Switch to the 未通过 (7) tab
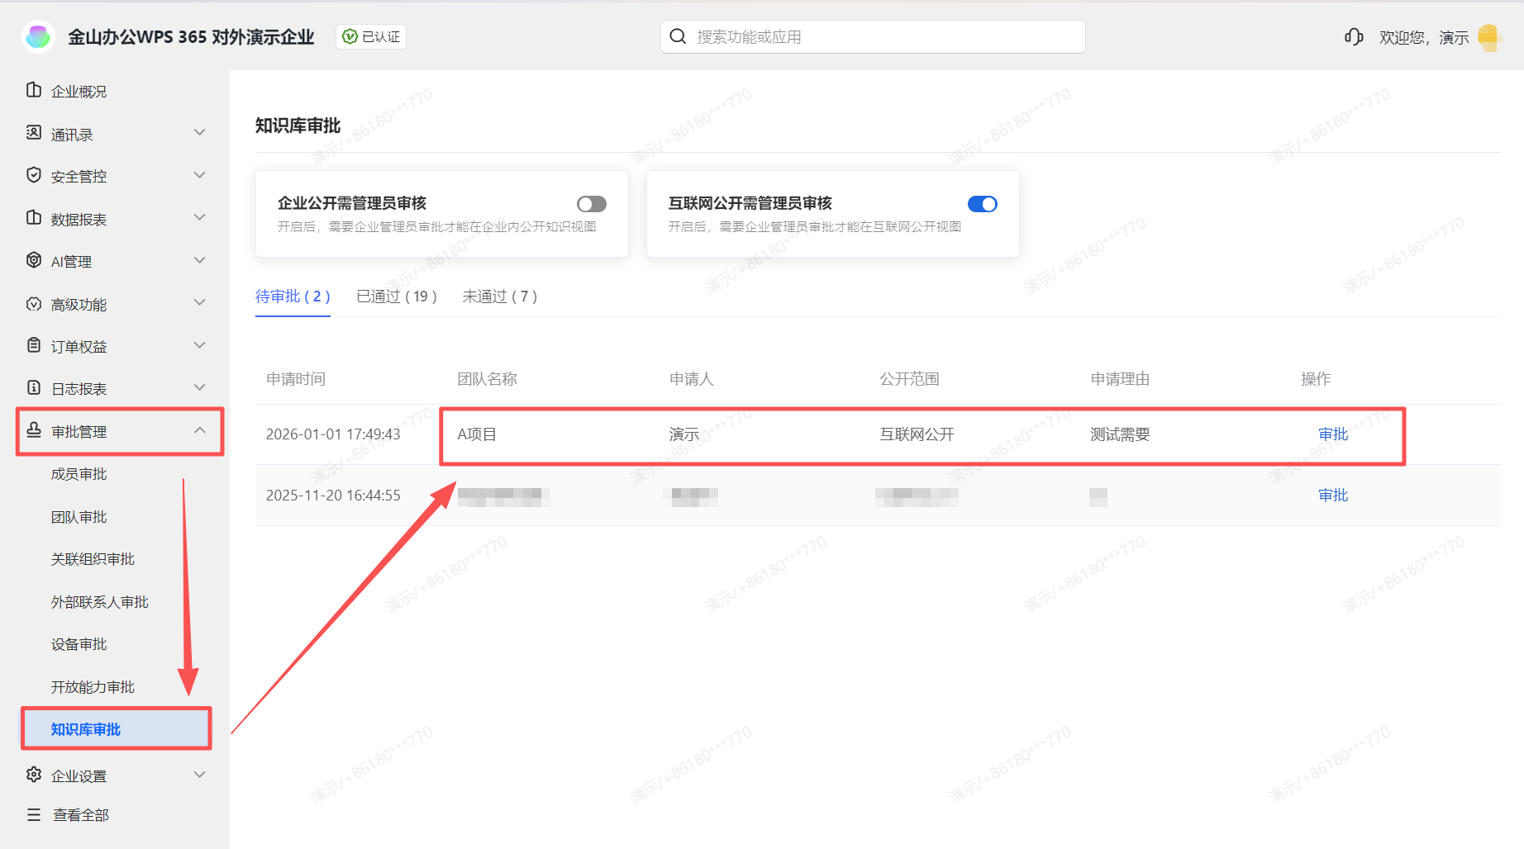Viewport: 1524px width, 849px height. pyautogui.click(x=500, y=296)
